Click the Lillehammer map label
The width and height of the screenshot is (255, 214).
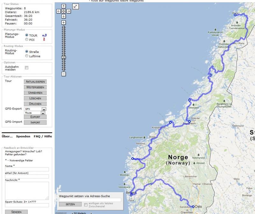[x=190, y=176]
